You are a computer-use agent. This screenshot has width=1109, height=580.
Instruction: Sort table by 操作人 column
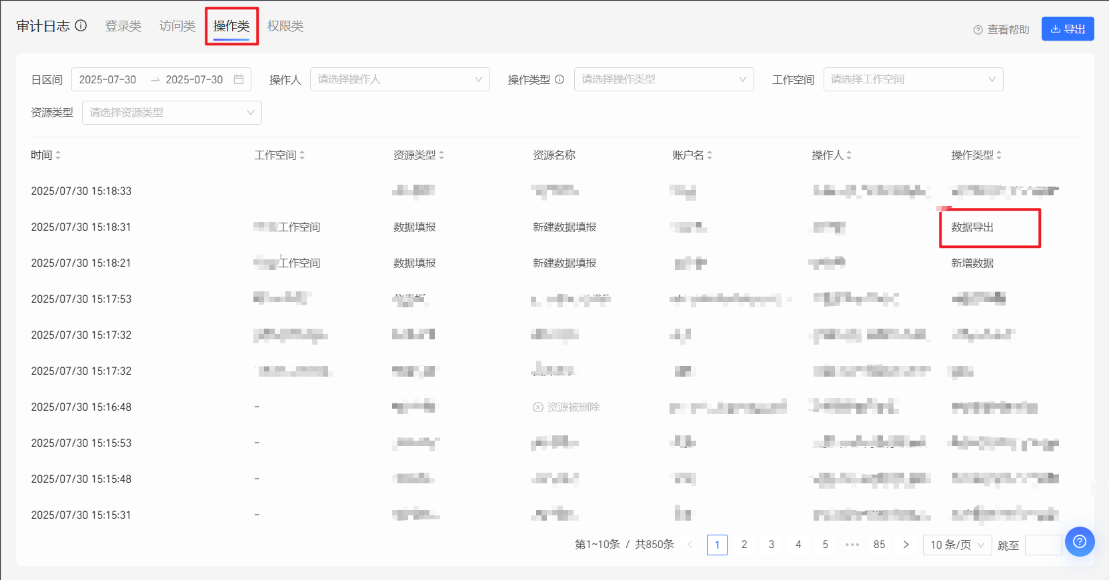click(x=849, y=155)
